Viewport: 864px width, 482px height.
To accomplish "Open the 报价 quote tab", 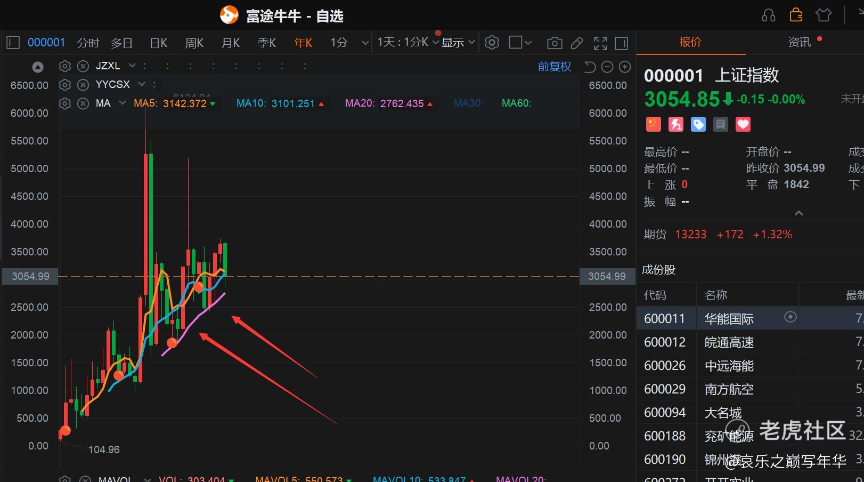I will (690, 42).
